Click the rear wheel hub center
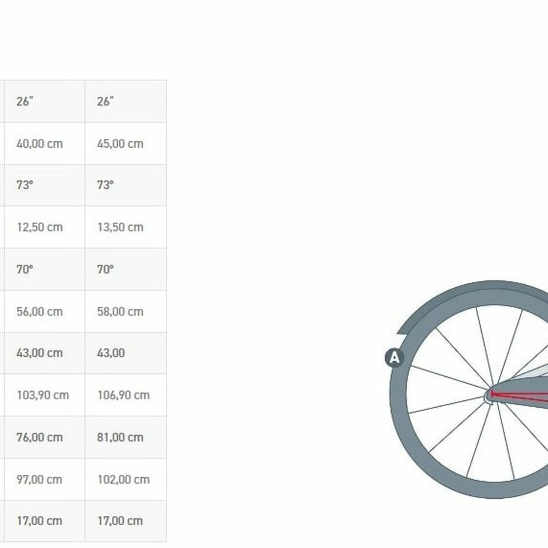The image size is (548, 548). coord(490,396)
